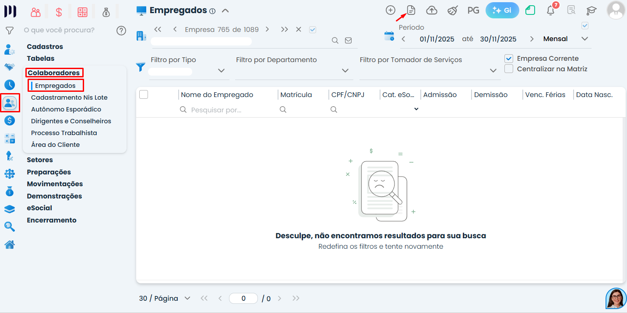
Task: Select Autônomo Esporádico menu item
Action: point(66,109)
